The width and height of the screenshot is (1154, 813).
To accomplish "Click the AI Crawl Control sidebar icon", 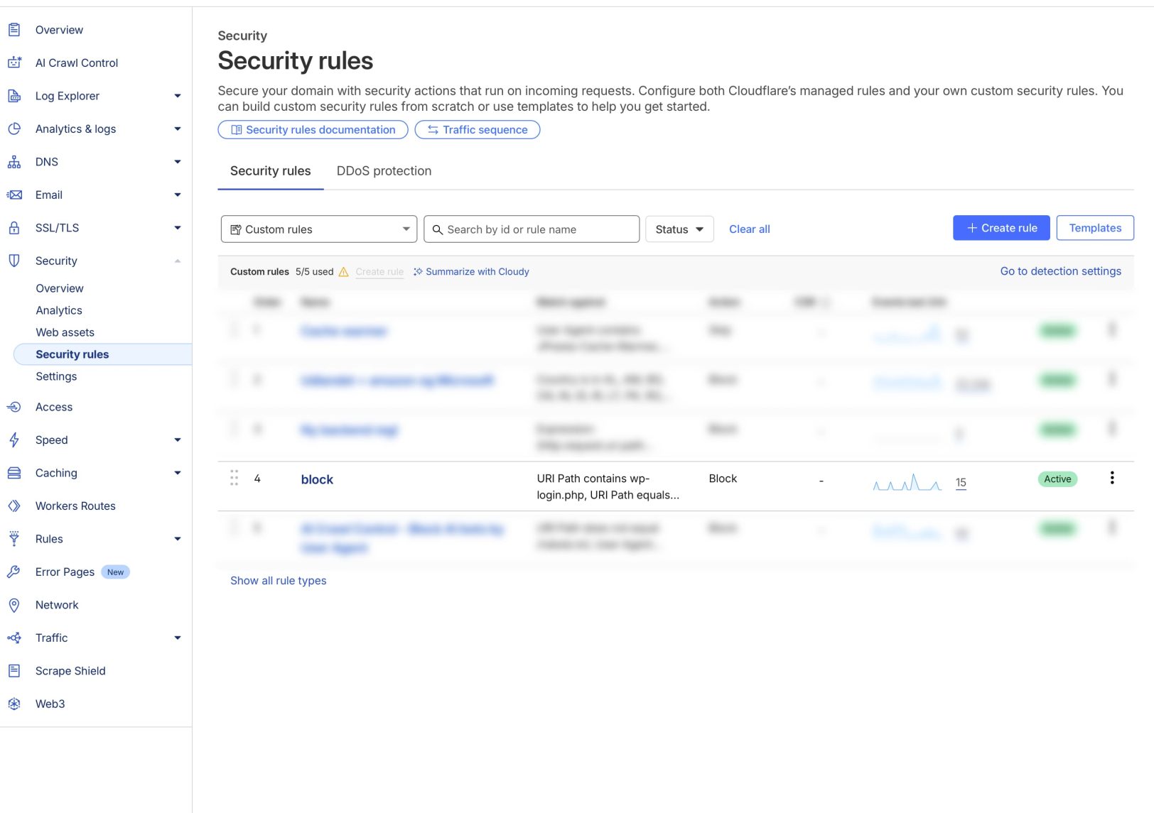I will [x=14, y=62].
